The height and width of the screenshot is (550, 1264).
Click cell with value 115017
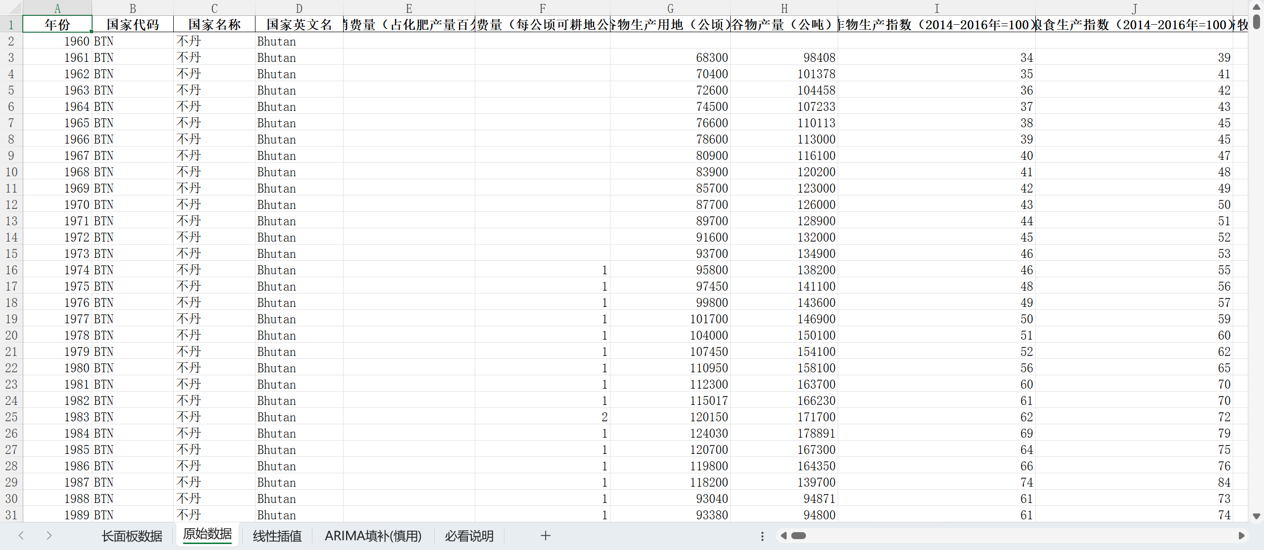[670, 400]
